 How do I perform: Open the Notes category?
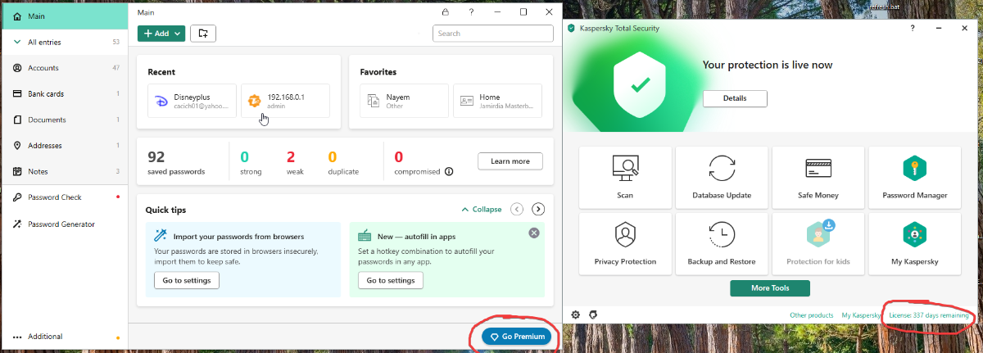point(64,171)
